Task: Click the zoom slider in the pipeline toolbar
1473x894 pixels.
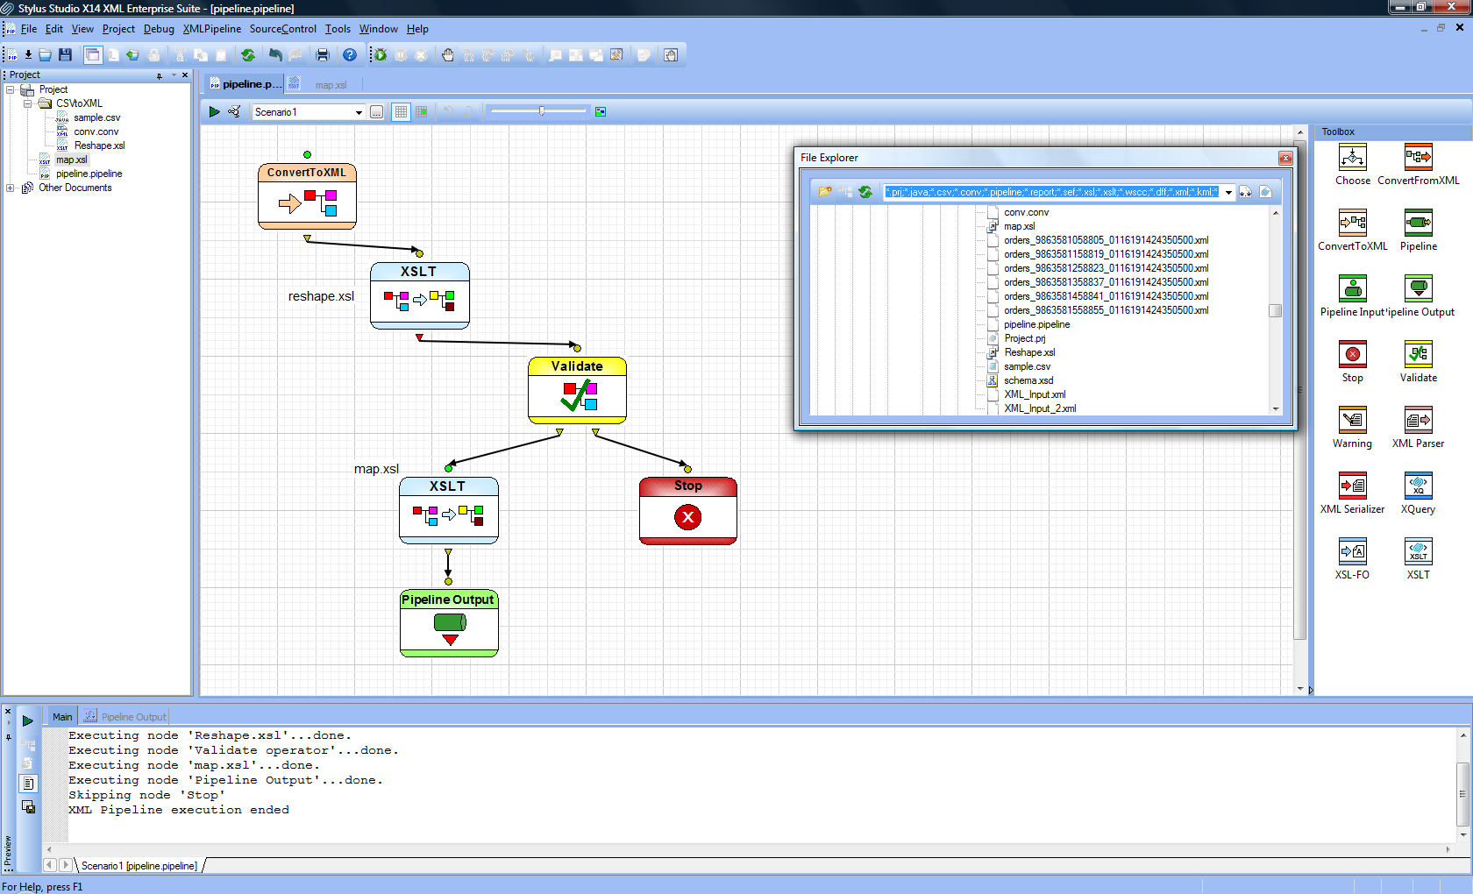Action: 541,111
